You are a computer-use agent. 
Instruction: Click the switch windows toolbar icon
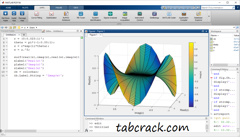coord(194,8)
